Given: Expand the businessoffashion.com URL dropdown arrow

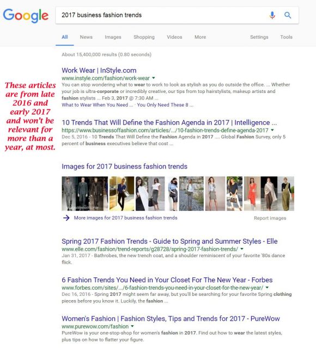Looking at the screenshot, I should point(272,130).
